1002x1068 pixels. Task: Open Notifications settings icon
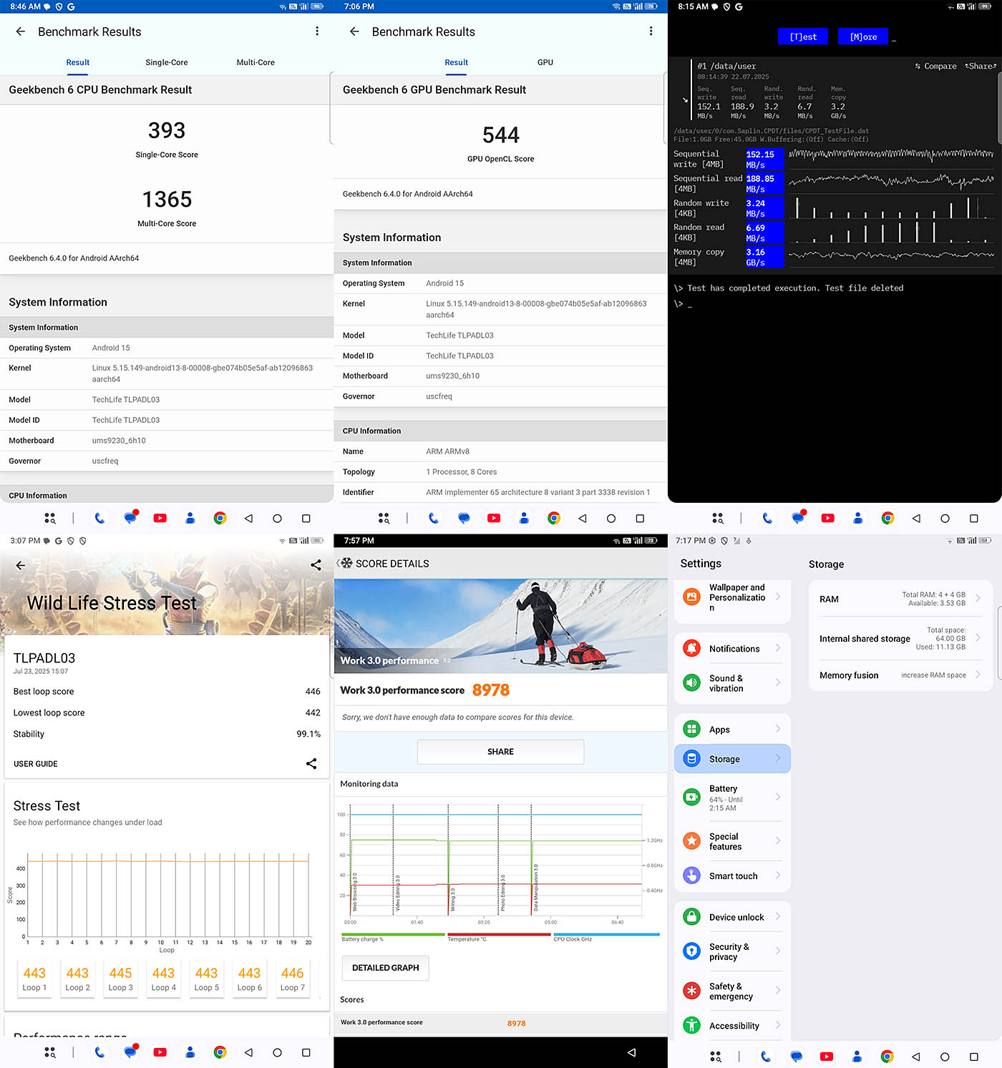click(x=691, y=649)
